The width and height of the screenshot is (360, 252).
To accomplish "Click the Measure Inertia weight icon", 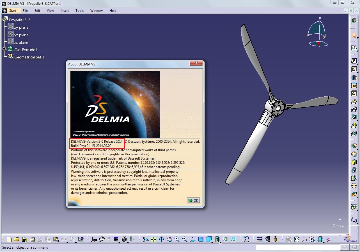I will pos(275,239).
